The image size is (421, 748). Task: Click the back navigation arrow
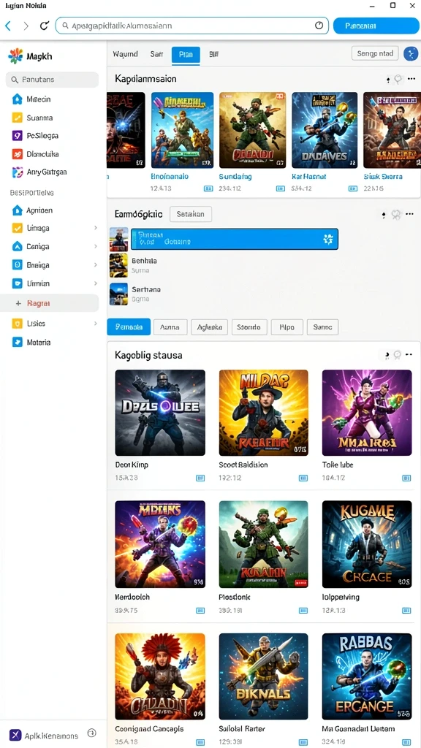pyautogui.click(x=8, y=26)
